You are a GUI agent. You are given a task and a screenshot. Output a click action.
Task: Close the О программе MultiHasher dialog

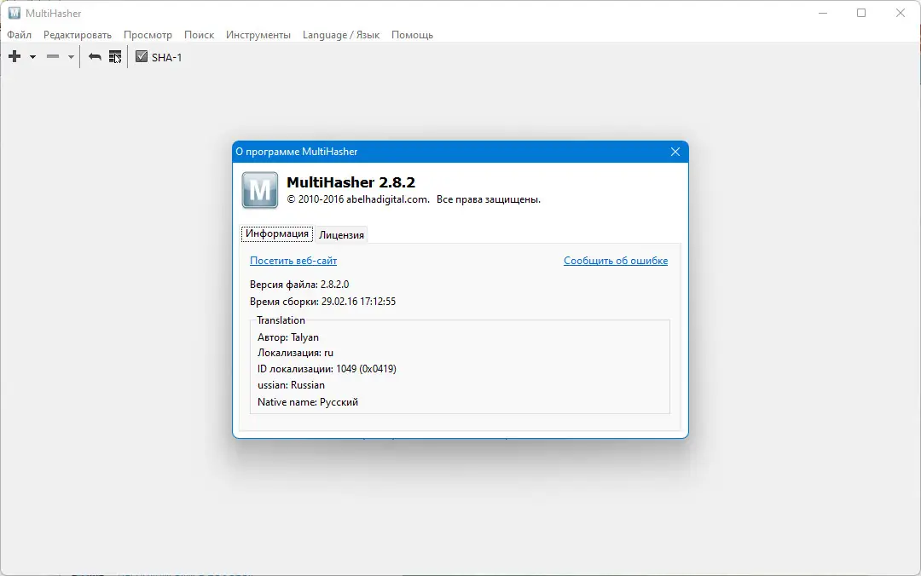675,152
